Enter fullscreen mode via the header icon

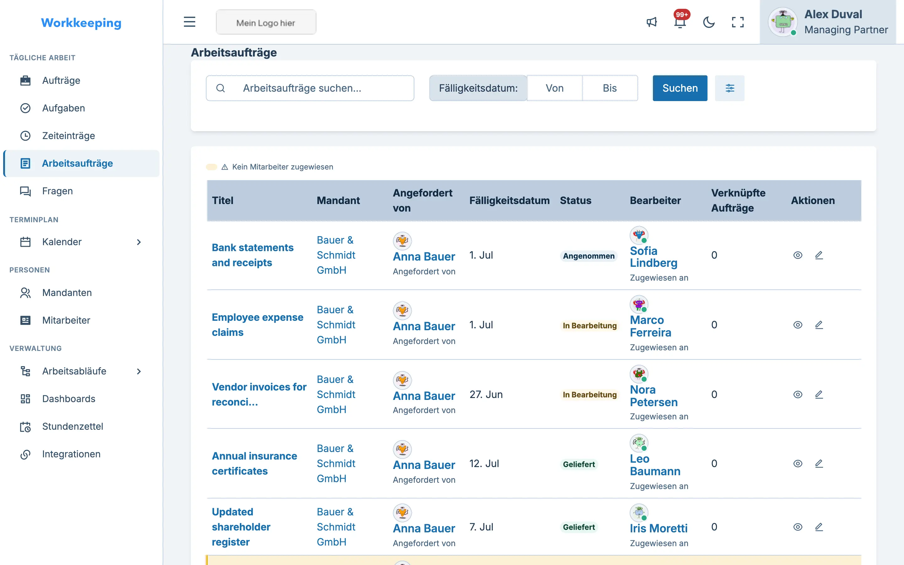click(x=737, y=22)
